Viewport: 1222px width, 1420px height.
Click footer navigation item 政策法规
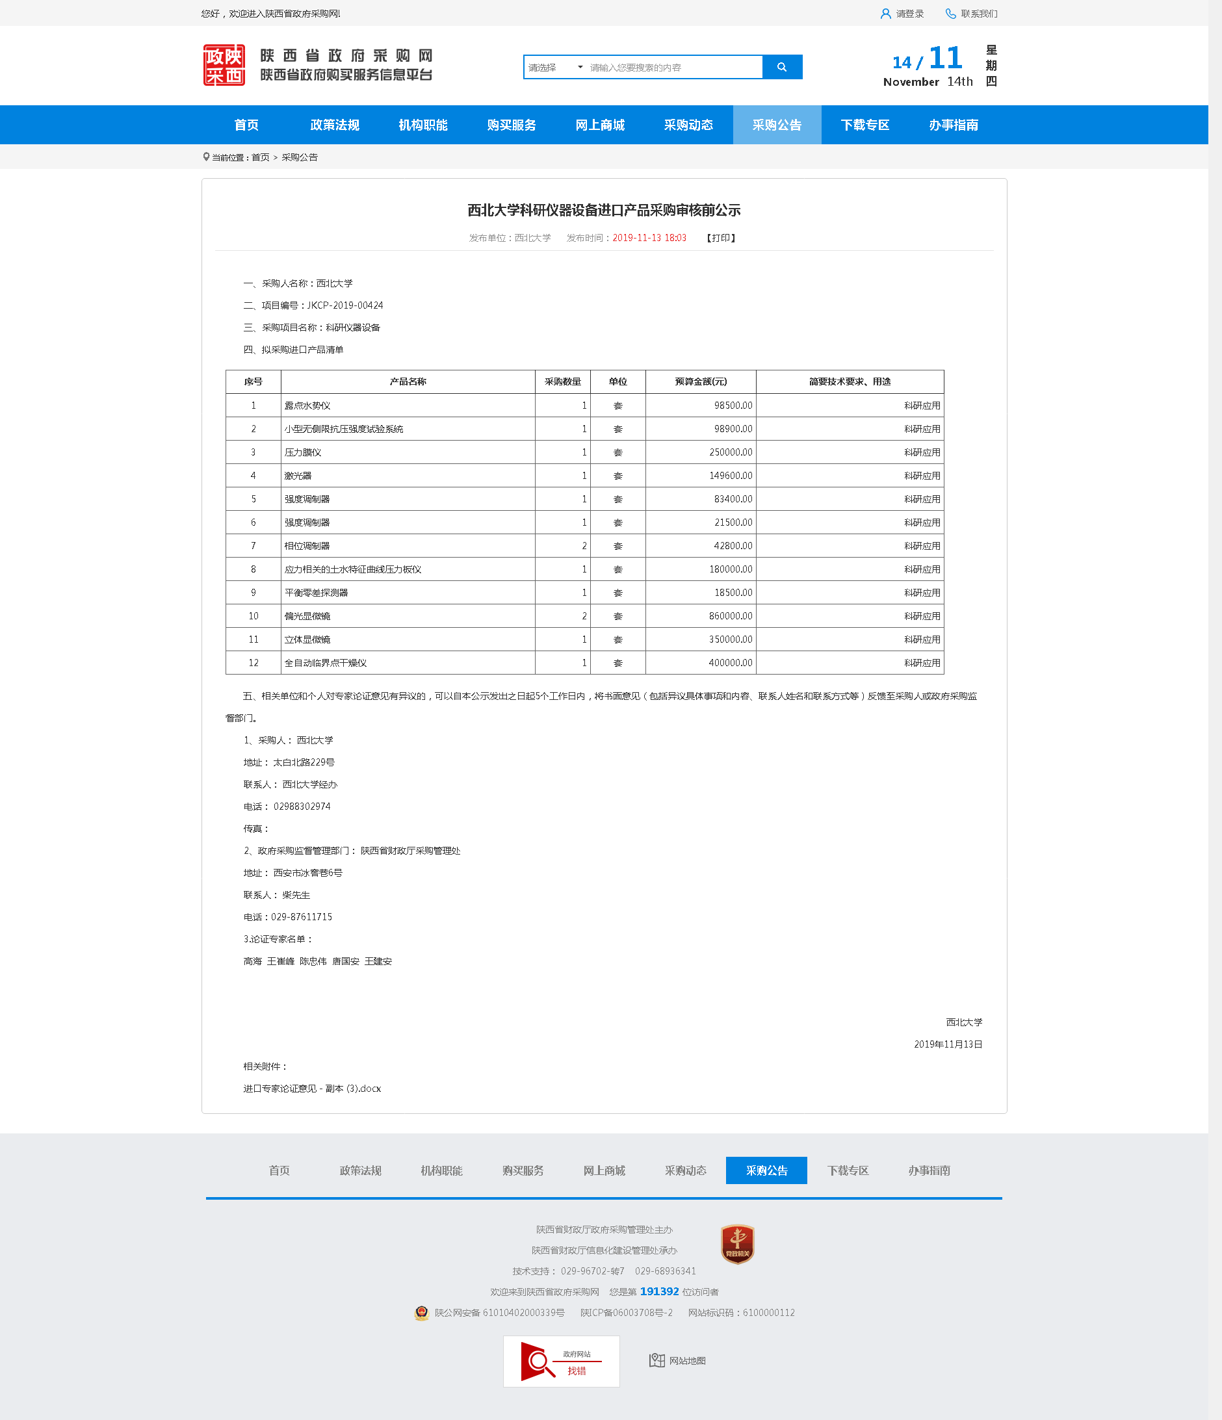pos(361,1170)
